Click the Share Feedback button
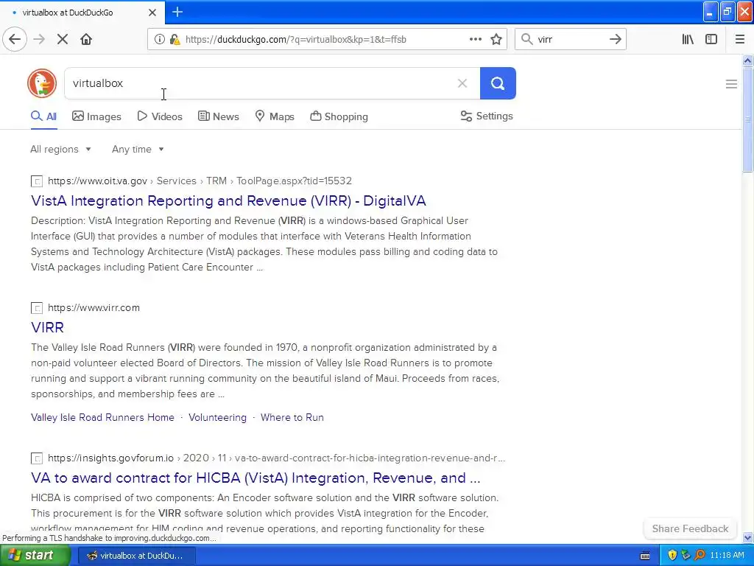754x566 pixels. click(690, 528)
